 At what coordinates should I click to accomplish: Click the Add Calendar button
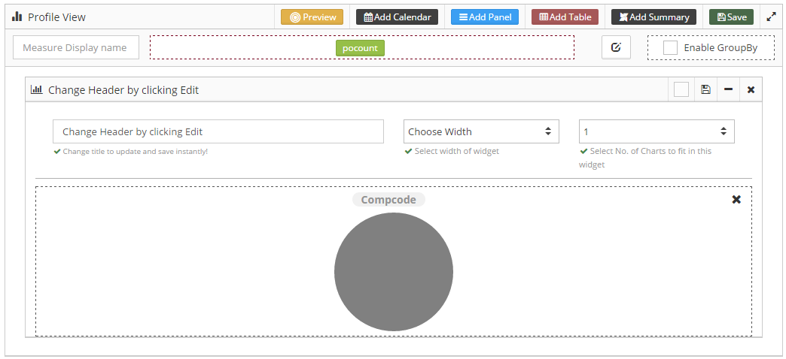point(397,17)
